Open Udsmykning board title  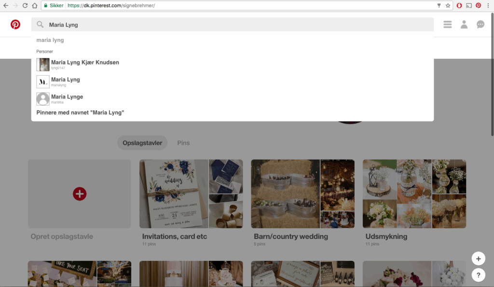point(386,236)
